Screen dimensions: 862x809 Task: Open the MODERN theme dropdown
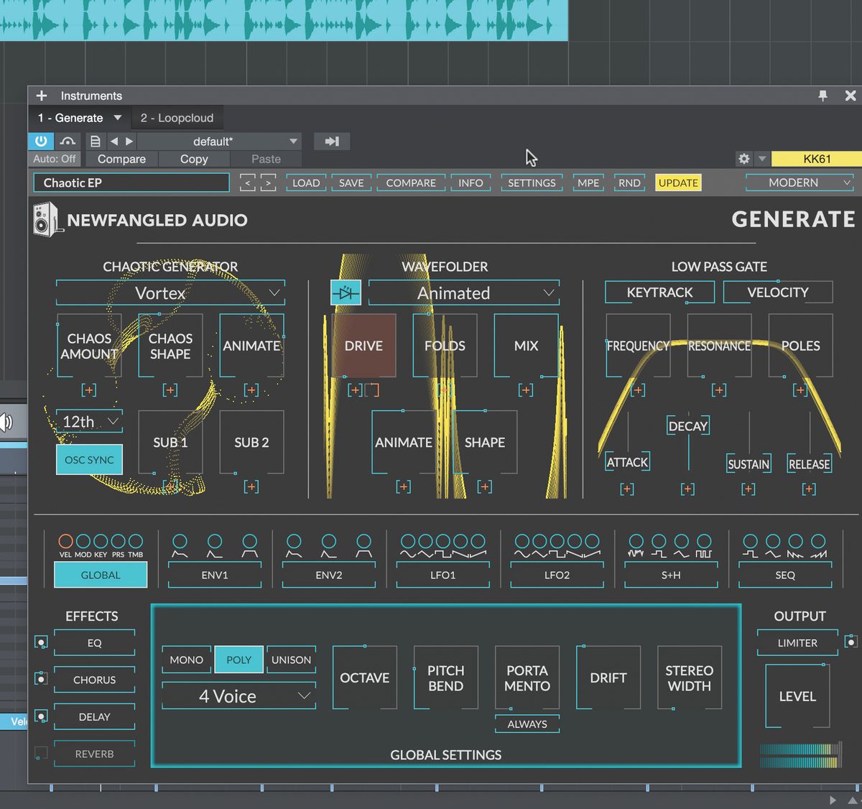[x=800, y=182]
